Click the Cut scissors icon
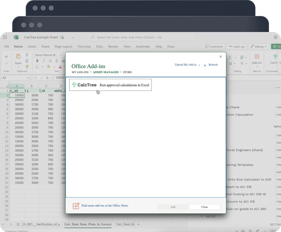Image resolution: width=281 pixels, height=232 pixels. 27,55
